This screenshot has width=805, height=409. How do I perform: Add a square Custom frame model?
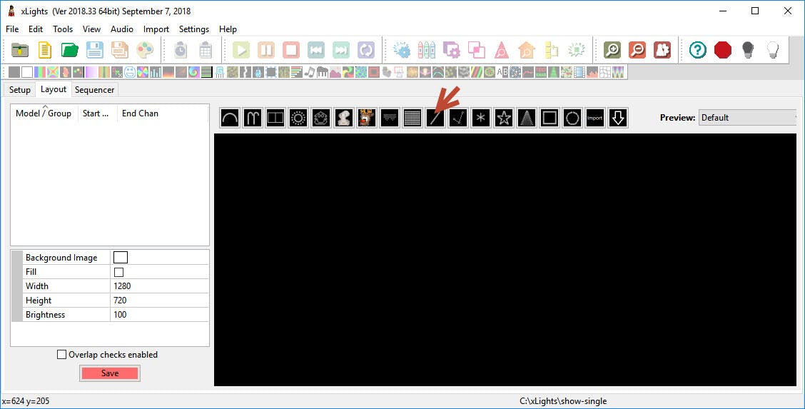click(x=550, y=118)
